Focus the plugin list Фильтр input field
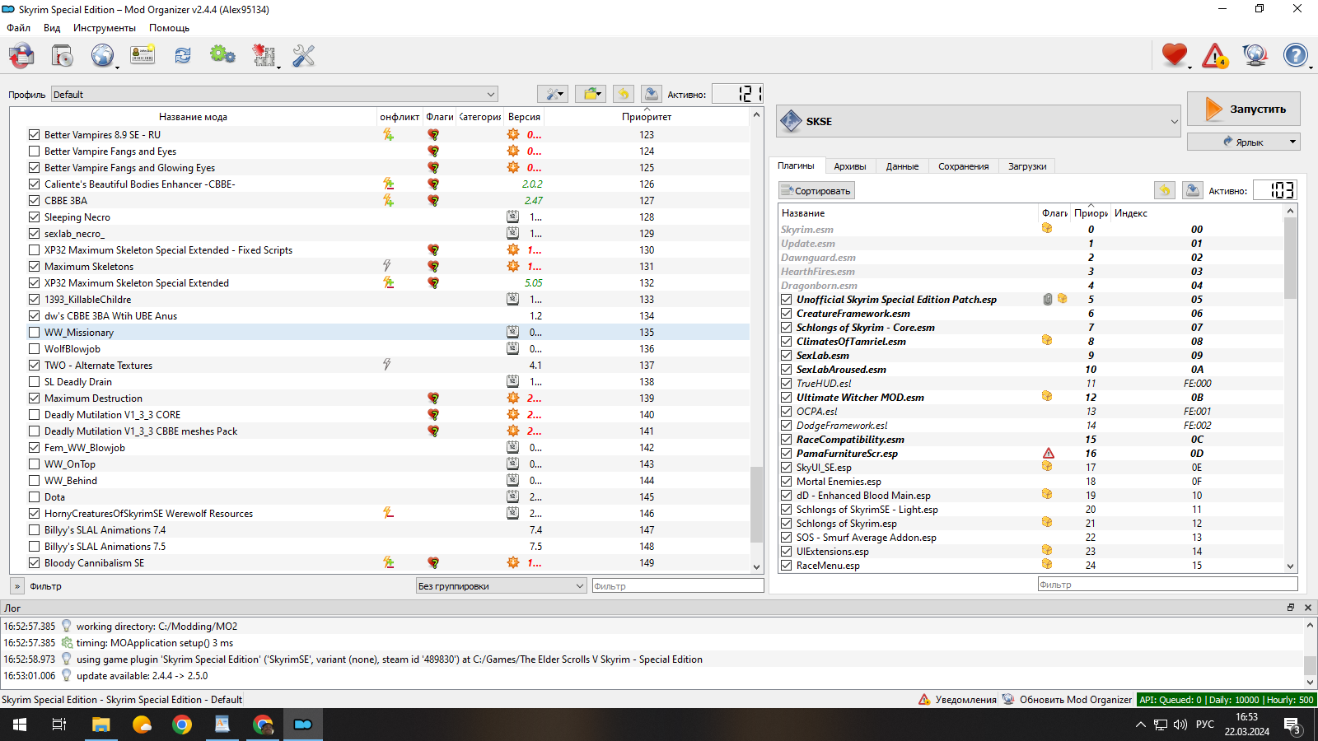 coord(1167,585)
